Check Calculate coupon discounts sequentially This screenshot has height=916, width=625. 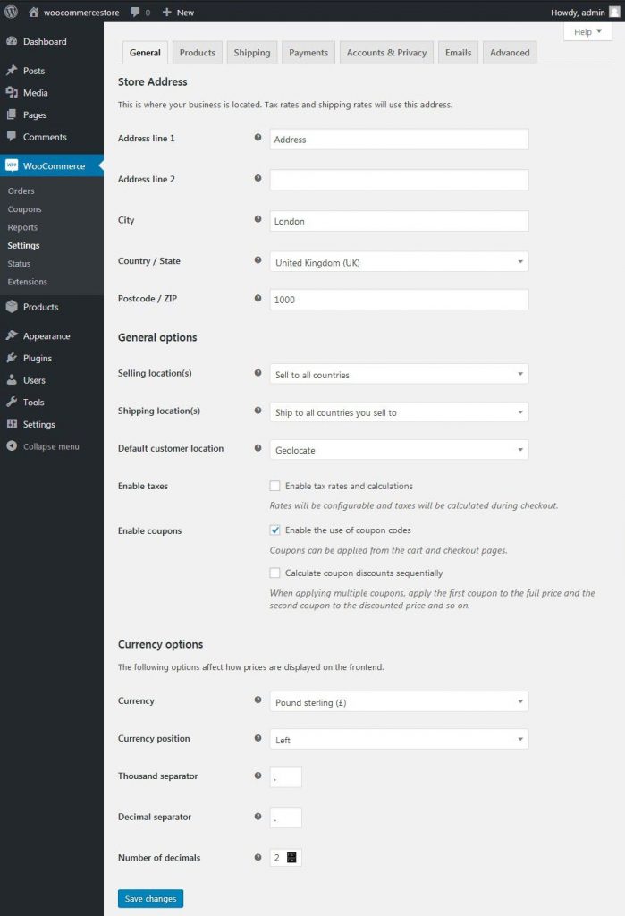(x=274, y=572)
